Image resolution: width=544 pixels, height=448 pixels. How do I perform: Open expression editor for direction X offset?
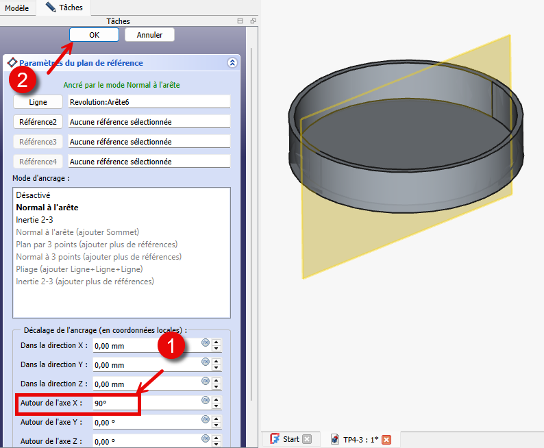205,343
